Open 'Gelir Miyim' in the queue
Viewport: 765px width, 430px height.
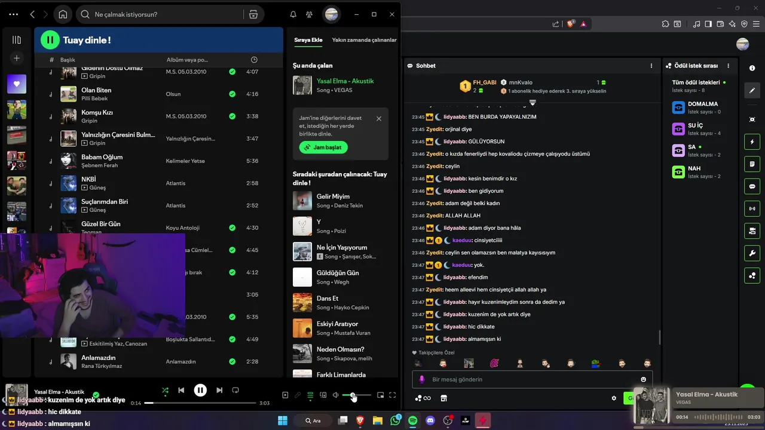click(341, 201)
